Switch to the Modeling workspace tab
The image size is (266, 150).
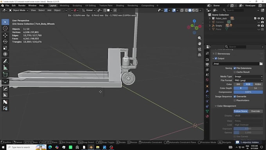pyautogui.click(x=65, y=5)
